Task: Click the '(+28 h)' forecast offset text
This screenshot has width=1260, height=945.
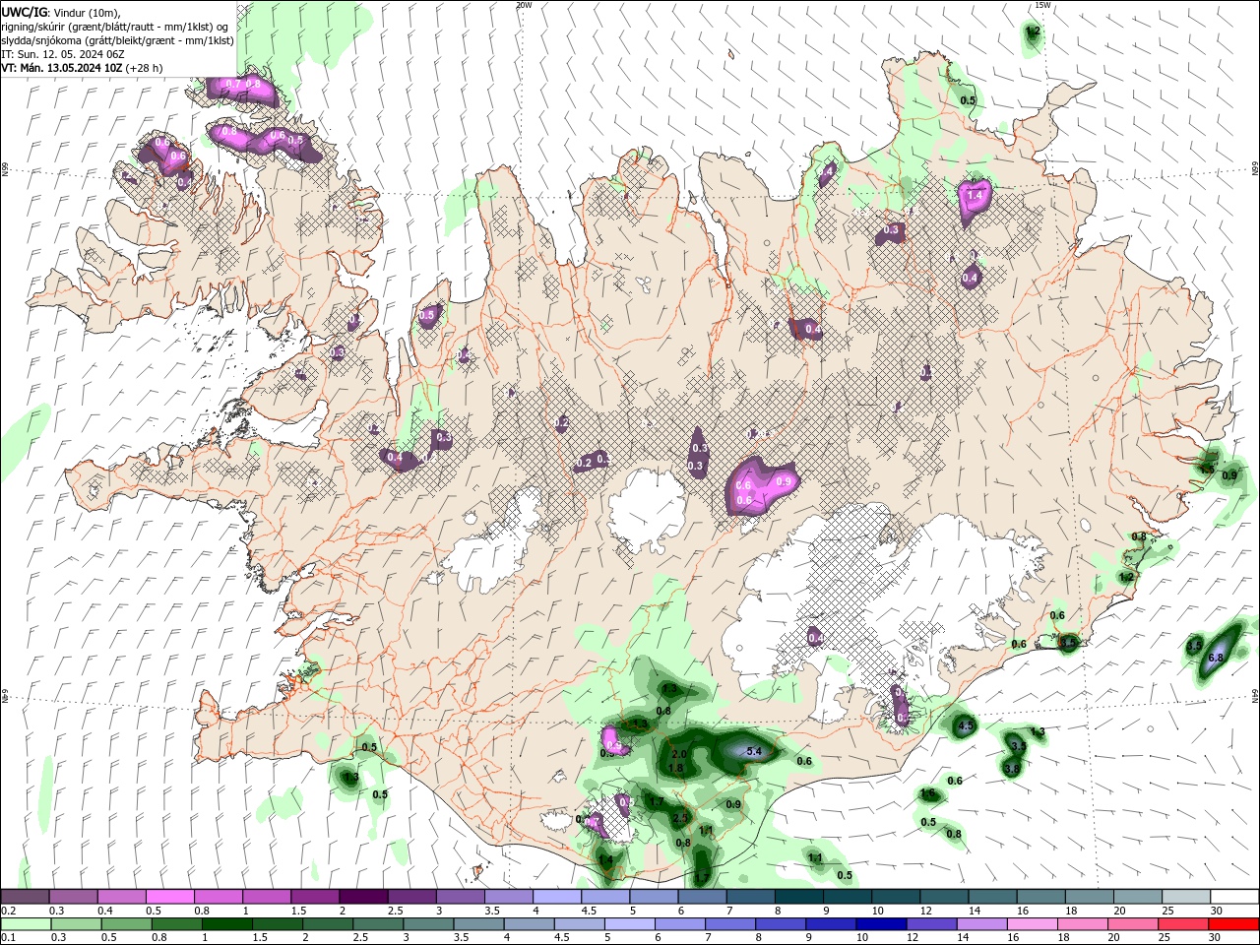Action: (145, 68)
